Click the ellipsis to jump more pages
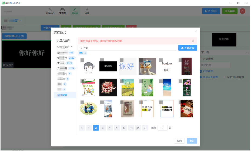 (131, 128)
